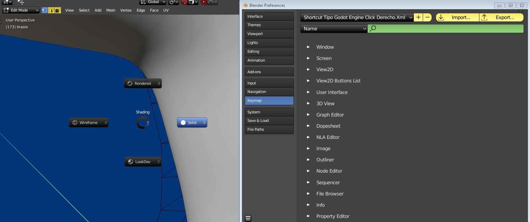The height and width of the screenshot is (222, 530).
Task: Open the File Paths preferences tab
Action: [269, 129]
